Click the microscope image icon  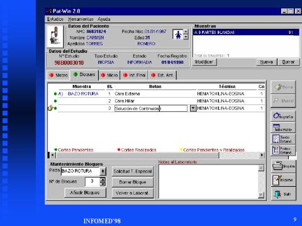tap(55, 36)
